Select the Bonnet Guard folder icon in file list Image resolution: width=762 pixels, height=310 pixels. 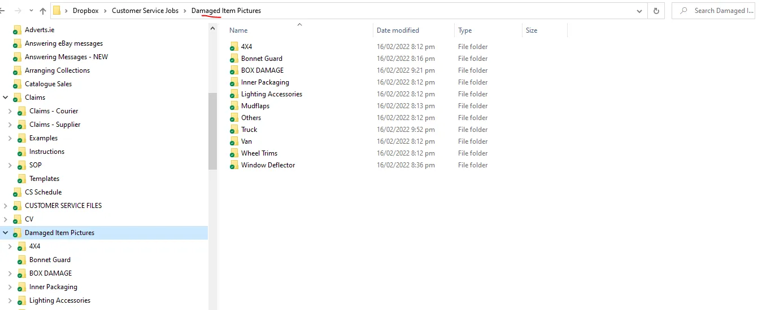point(234,59)
